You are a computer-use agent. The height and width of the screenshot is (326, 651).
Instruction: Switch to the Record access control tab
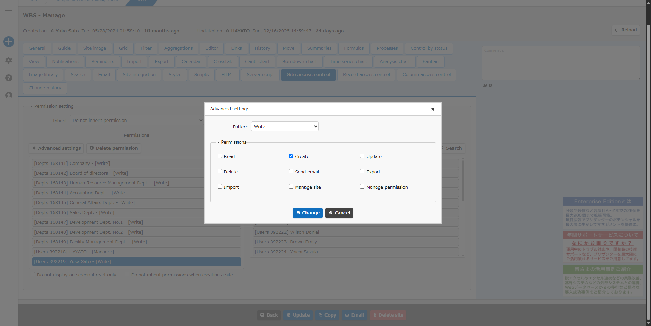pyautogui.click(x=367, y=75)
